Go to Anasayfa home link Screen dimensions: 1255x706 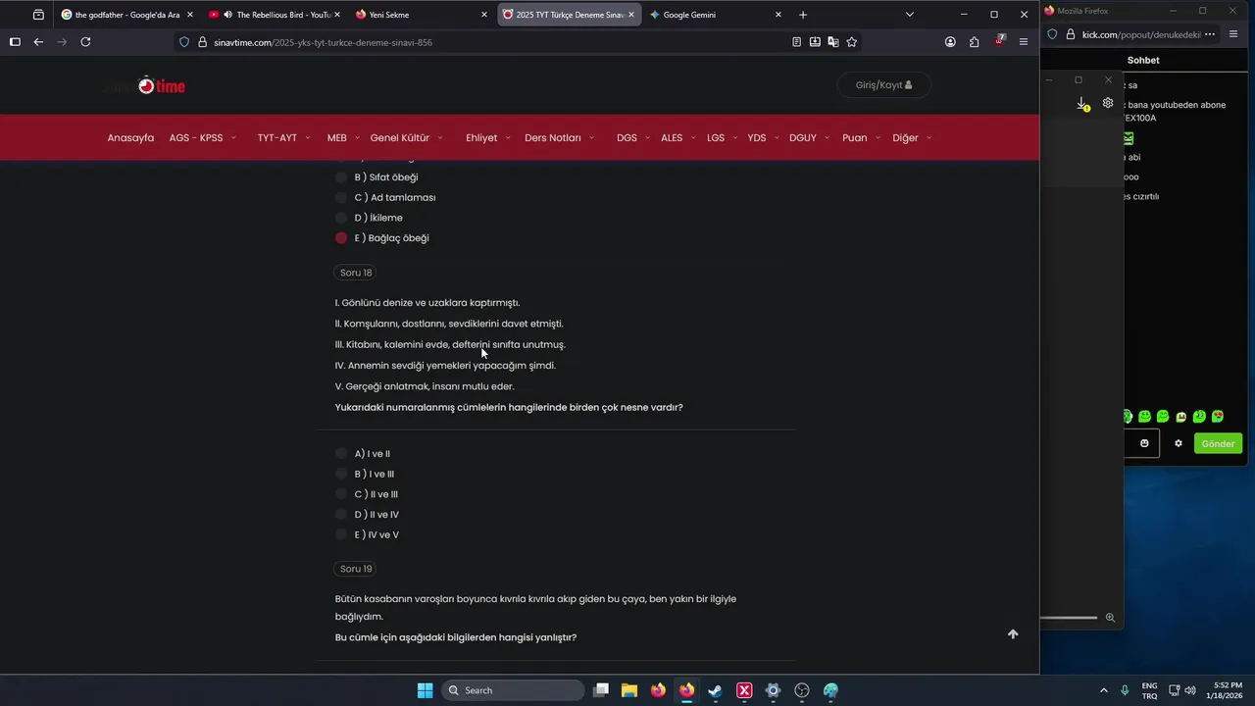130,138
